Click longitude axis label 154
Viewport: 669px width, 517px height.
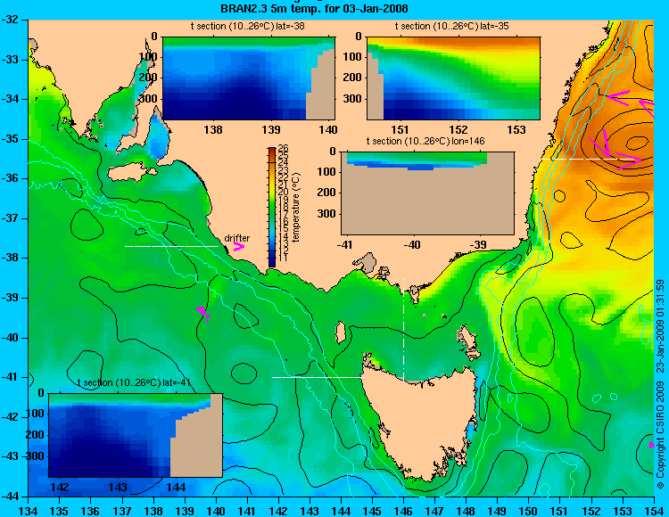[654, 511]
